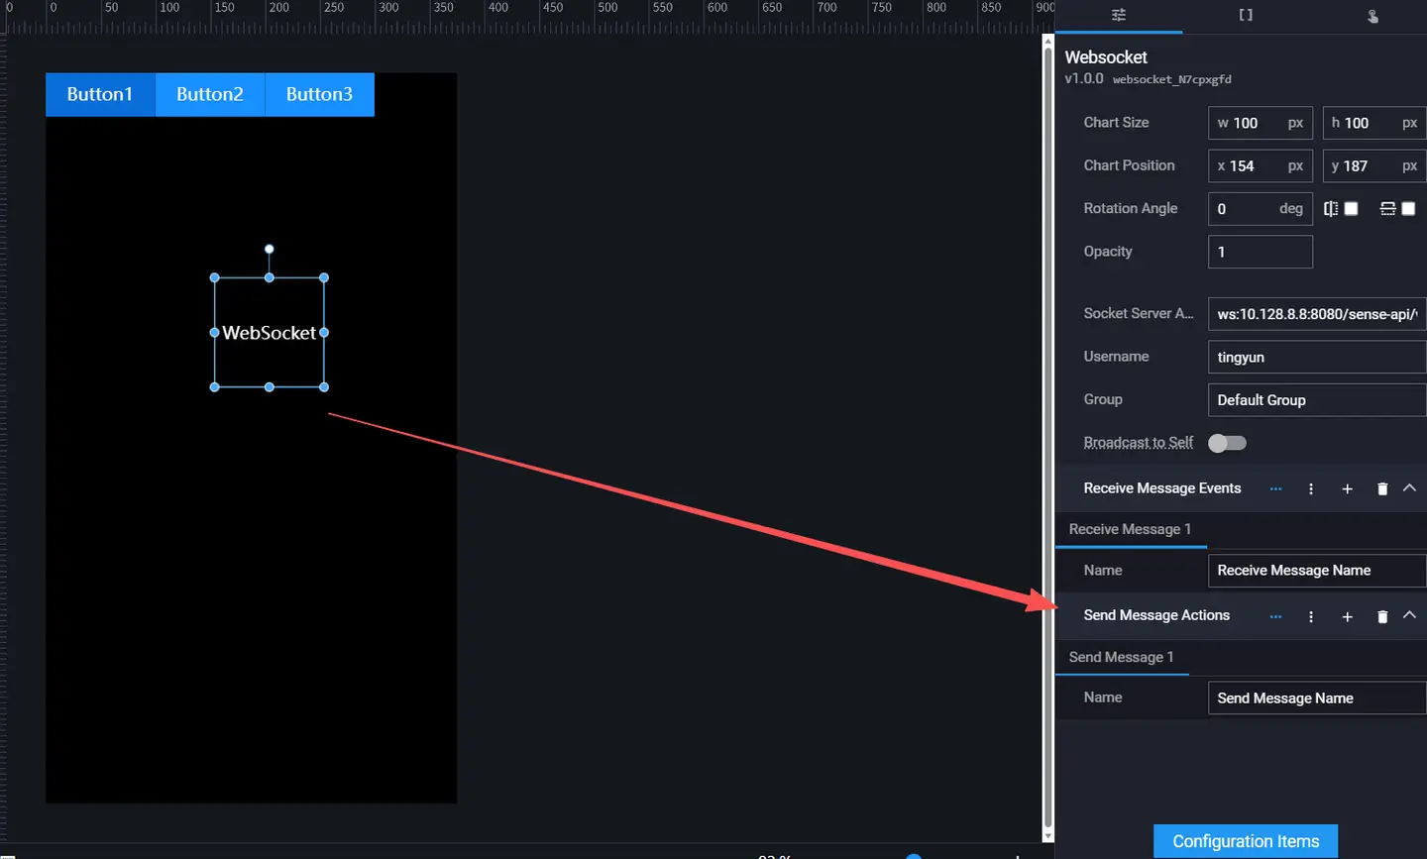Collapse Receive Message Events section
Screen dimensions: 1427x859
point(1409,488)
